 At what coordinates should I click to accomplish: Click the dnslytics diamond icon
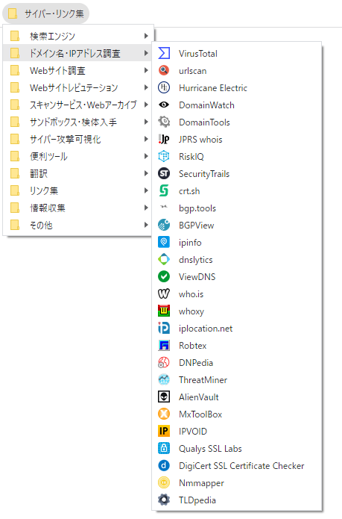click(x=164, y=260)
